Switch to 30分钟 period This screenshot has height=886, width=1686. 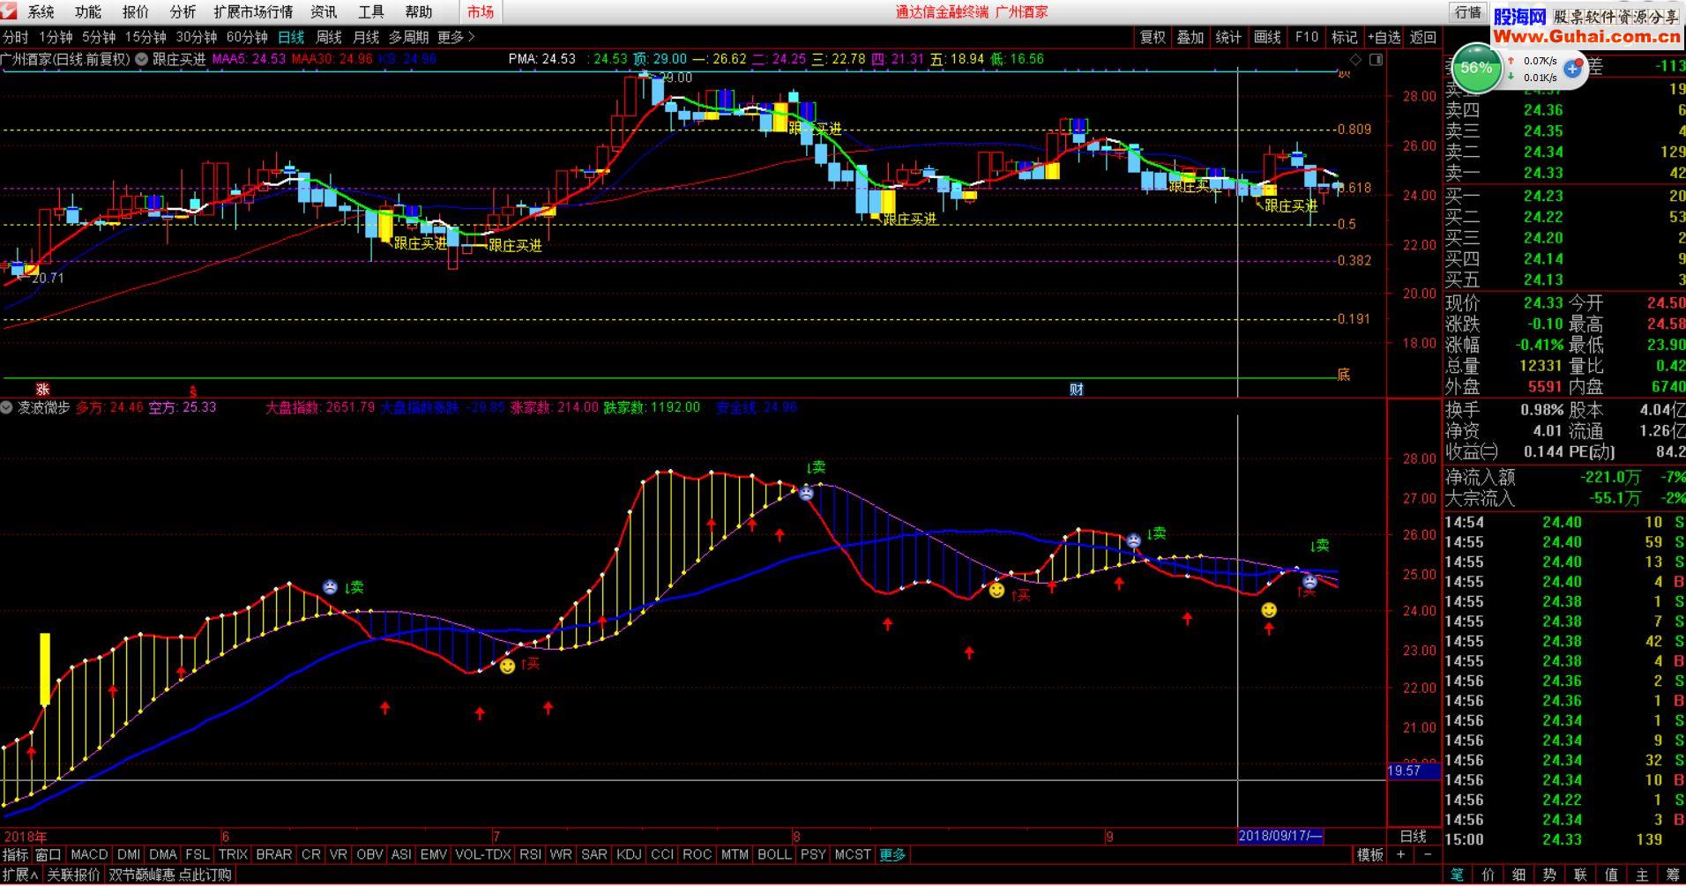pos(197,37)
